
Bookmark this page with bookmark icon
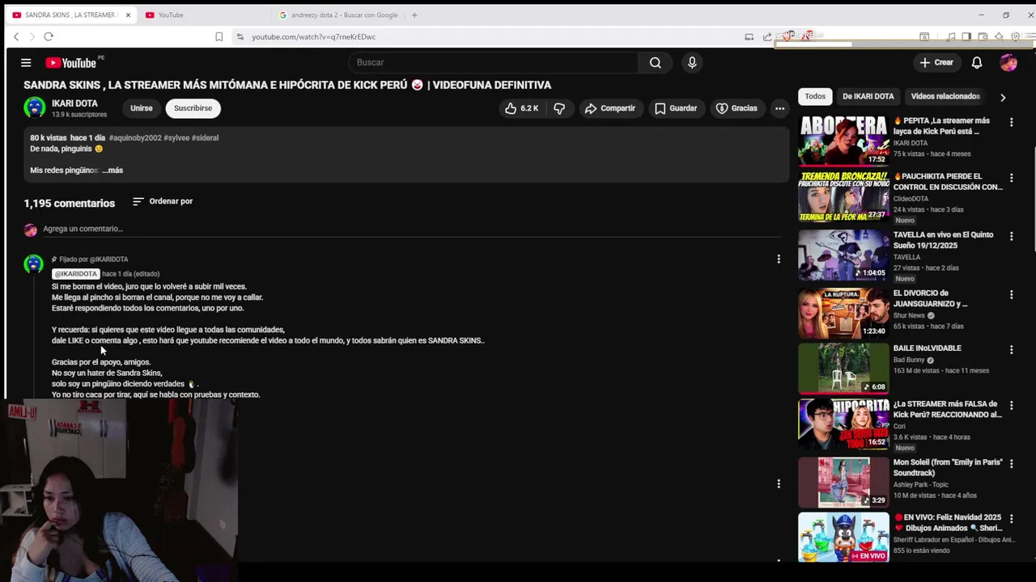[x=219, y=36]
